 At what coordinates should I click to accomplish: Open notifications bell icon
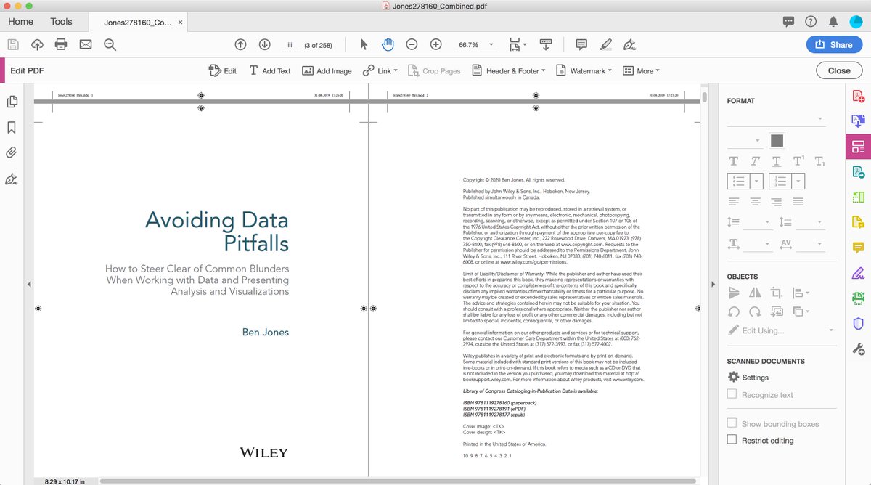click(833, 22)
